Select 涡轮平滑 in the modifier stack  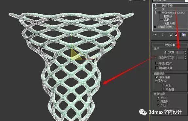tap(167, 5)
